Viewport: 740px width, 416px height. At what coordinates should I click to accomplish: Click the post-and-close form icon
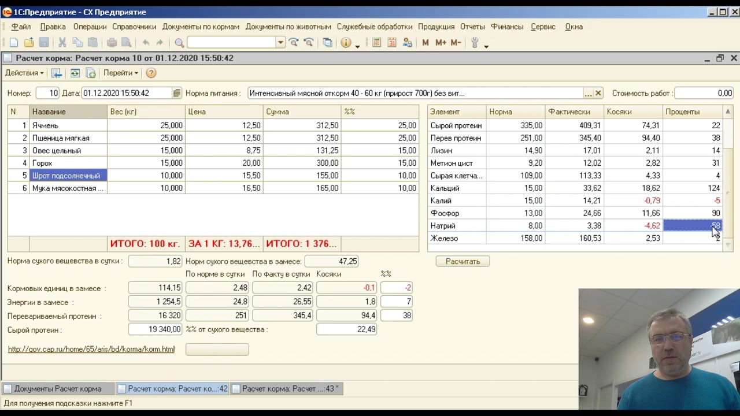click(x=56, y=73)
